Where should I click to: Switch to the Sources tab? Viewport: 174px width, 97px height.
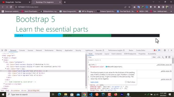point(30,50)
